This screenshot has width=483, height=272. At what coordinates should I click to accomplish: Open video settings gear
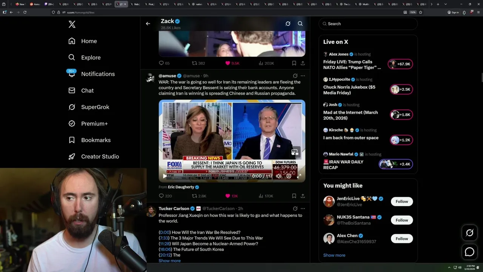289,176
